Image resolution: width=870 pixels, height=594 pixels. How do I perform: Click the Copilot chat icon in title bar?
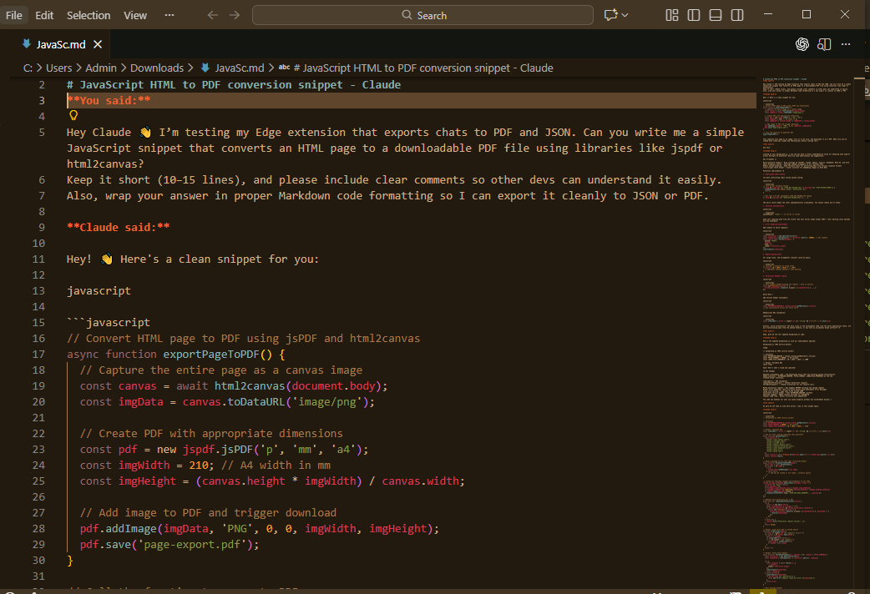tap(610, 15)
